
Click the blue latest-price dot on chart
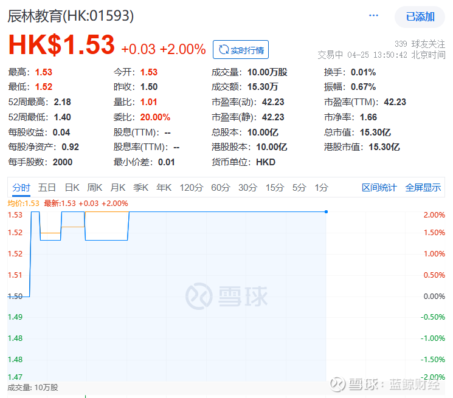click(326, 212)
